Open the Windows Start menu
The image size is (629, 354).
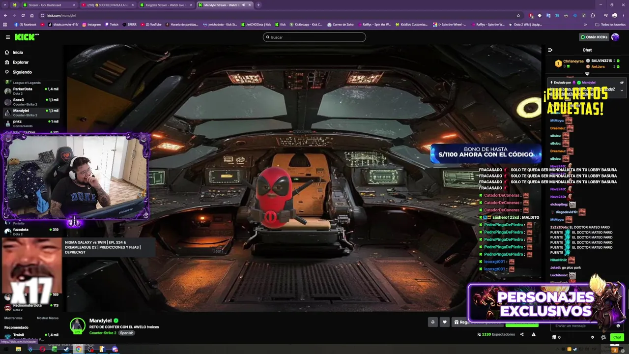(6, 349)
